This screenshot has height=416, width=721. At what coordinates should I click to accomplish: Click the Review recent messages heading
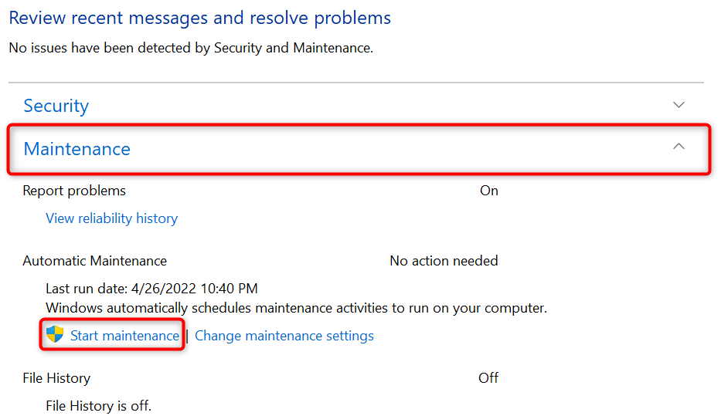pyautogui.click(x=200, y=18)
